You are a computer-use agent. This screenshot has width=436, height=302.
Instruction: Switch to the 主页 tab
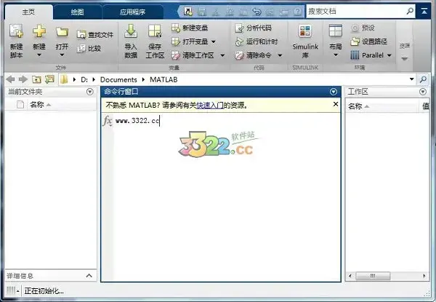(28, 12)
